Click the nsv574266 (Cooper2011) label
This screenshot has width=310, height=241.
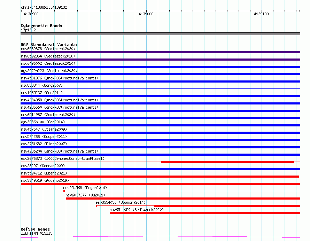coord(44,137)
